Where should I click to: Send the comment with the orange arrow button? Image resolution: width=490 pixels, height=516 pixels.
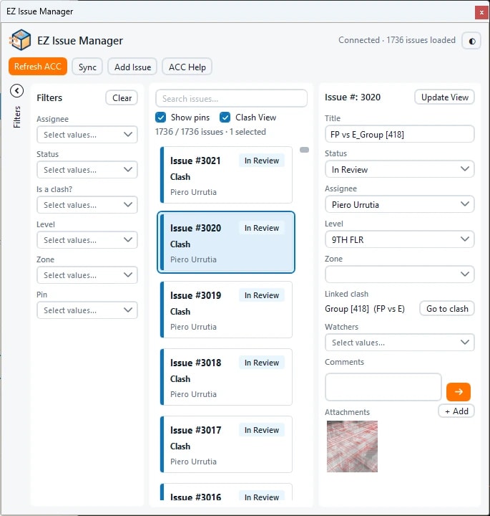[x=458, y=391]
